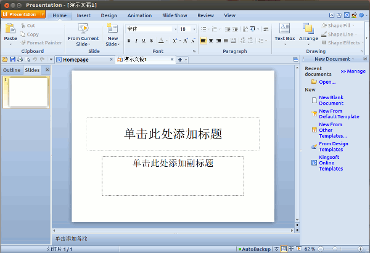Toggle Underline formatting
This screenshot has height=253, width=370.
(x=144, y=41)
